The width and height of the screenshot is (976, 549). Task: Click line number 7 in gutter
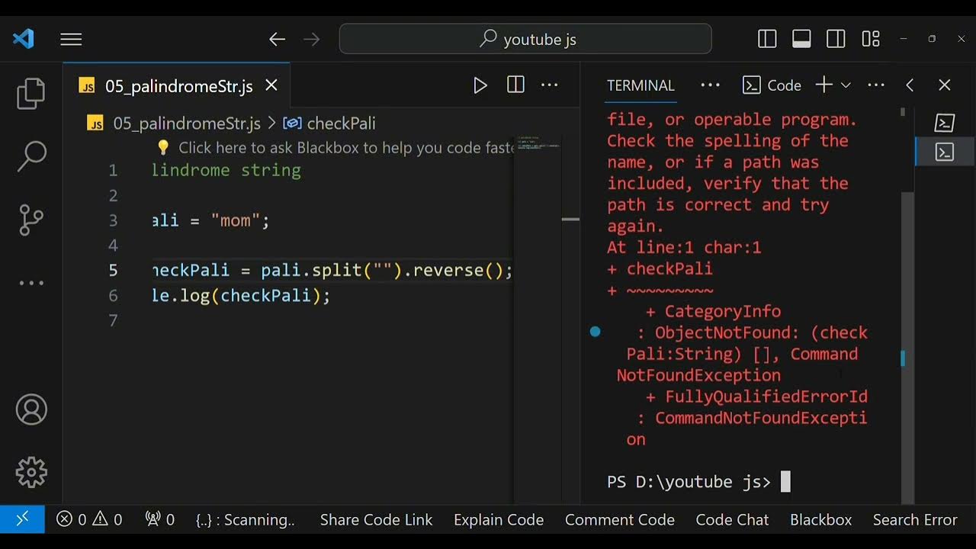113,321
